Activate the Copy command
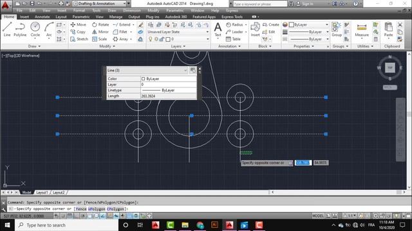The height and width of the screenshot is (231, 412). click(x=78, y=31)
